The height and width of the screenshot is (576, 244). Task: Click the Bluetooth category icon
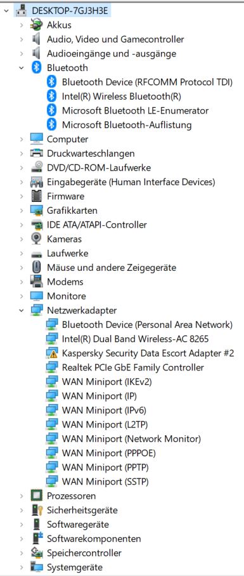pyautogui.click(x=36, y=68)
